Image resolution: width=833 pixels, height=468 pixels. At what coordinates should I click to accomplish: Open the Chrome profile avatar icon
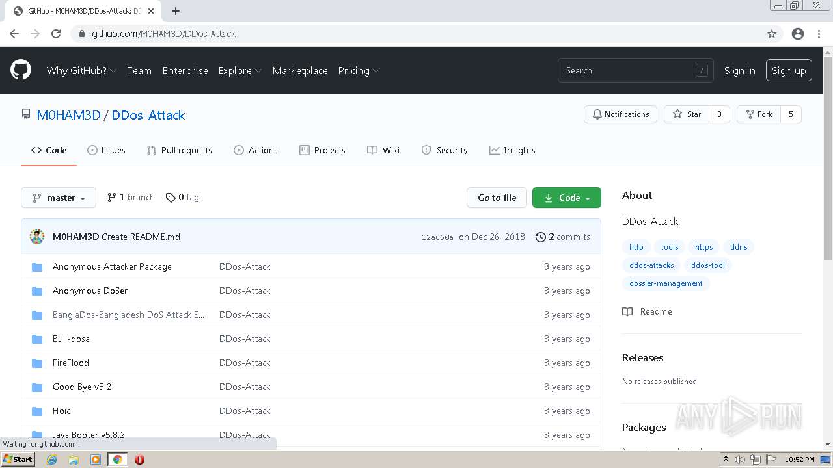[x=798, y=34]
